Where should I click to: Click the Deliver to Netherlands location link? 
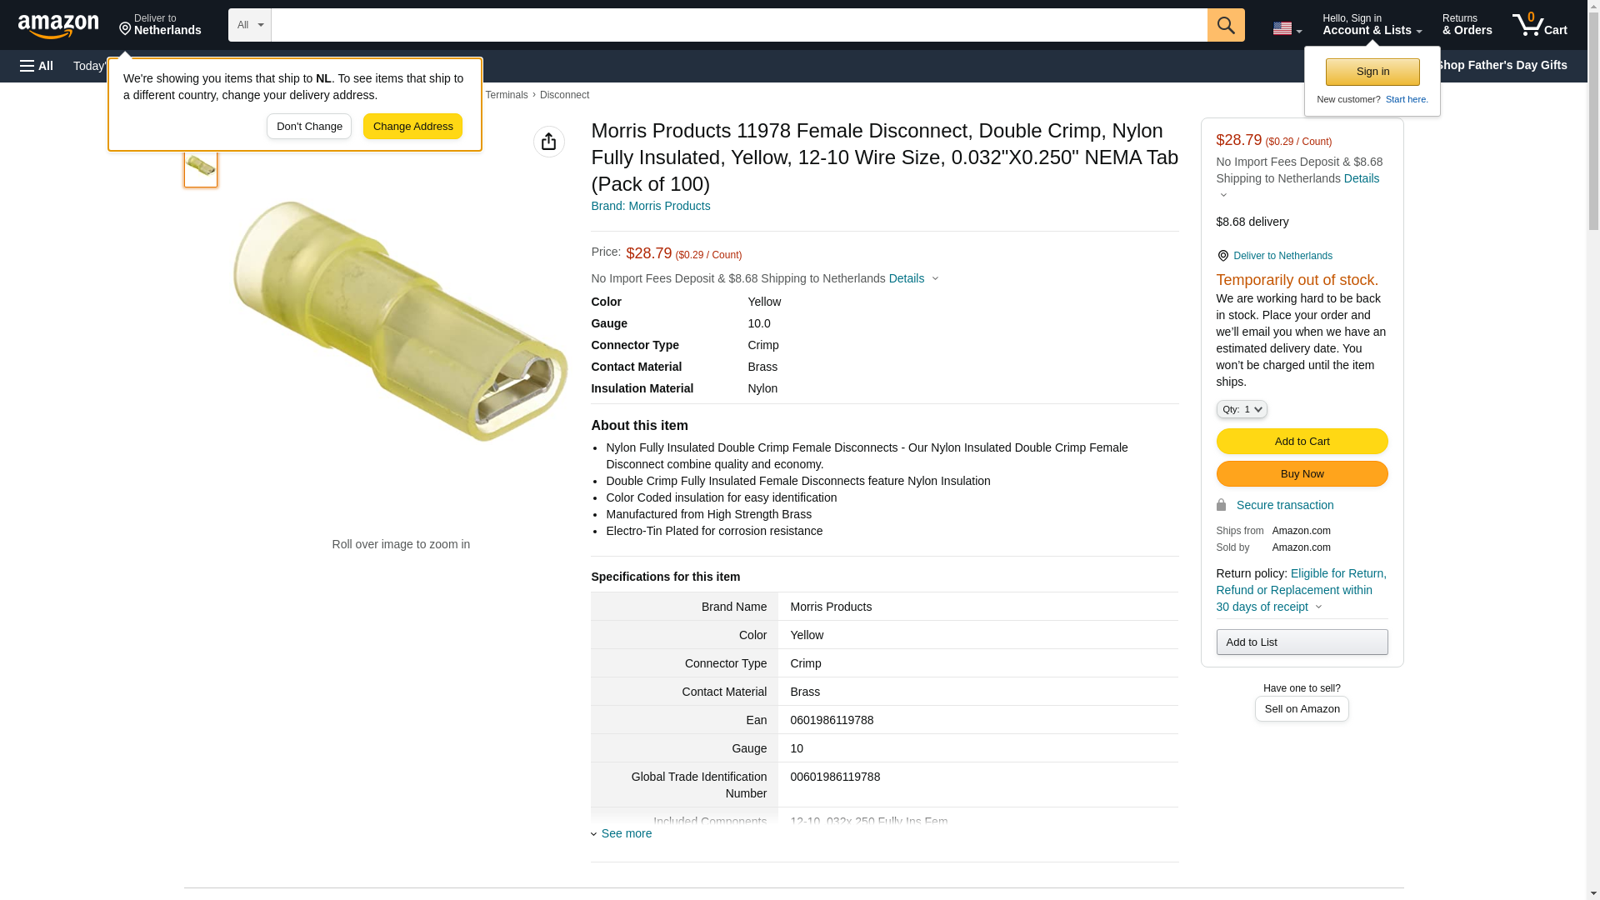tap(160, 25)
